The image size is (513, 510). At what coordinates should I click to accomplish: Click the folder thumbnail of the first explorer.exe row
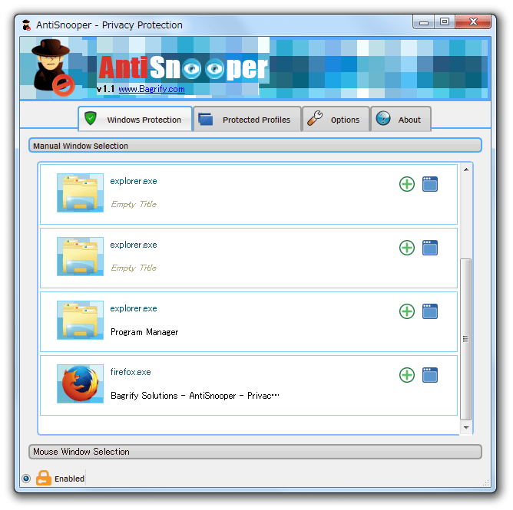[x=80, y=192]
